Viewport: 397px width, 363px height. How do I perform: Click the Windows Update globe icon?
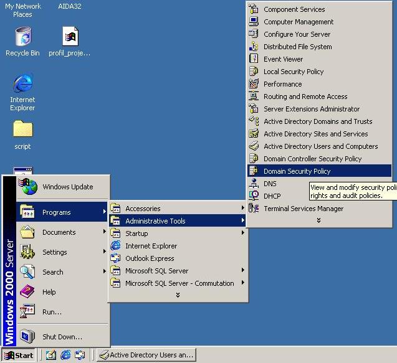click(x=28, y=186)
